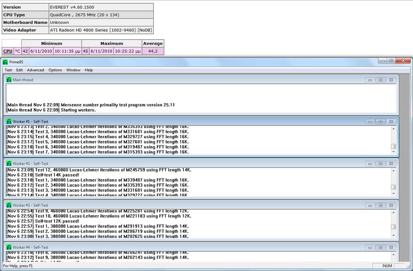Click the NUM indicator in status bar
Viewport: 413px width, 271px height.
(387, 266)
